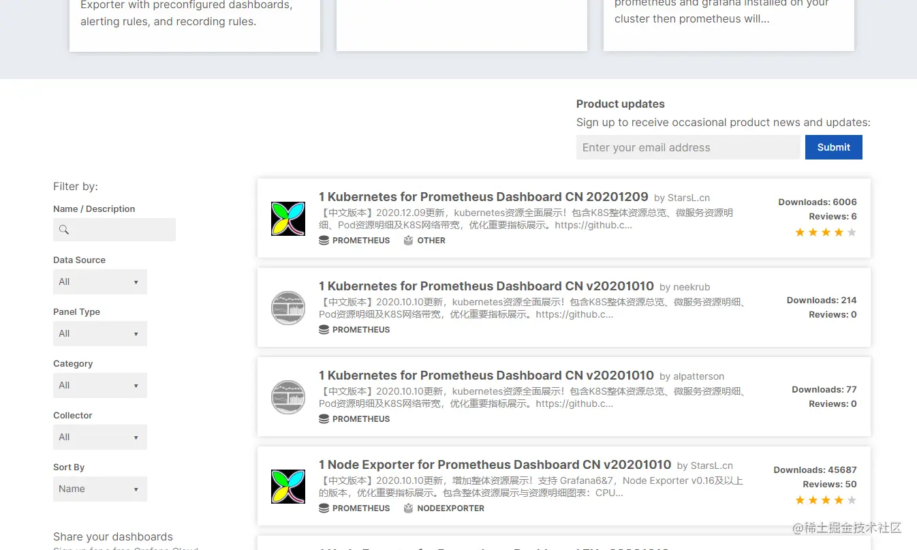Click the NODEEXPORTER tag label
The width and height of the screenshot is (917, 550).
point(451,508)
